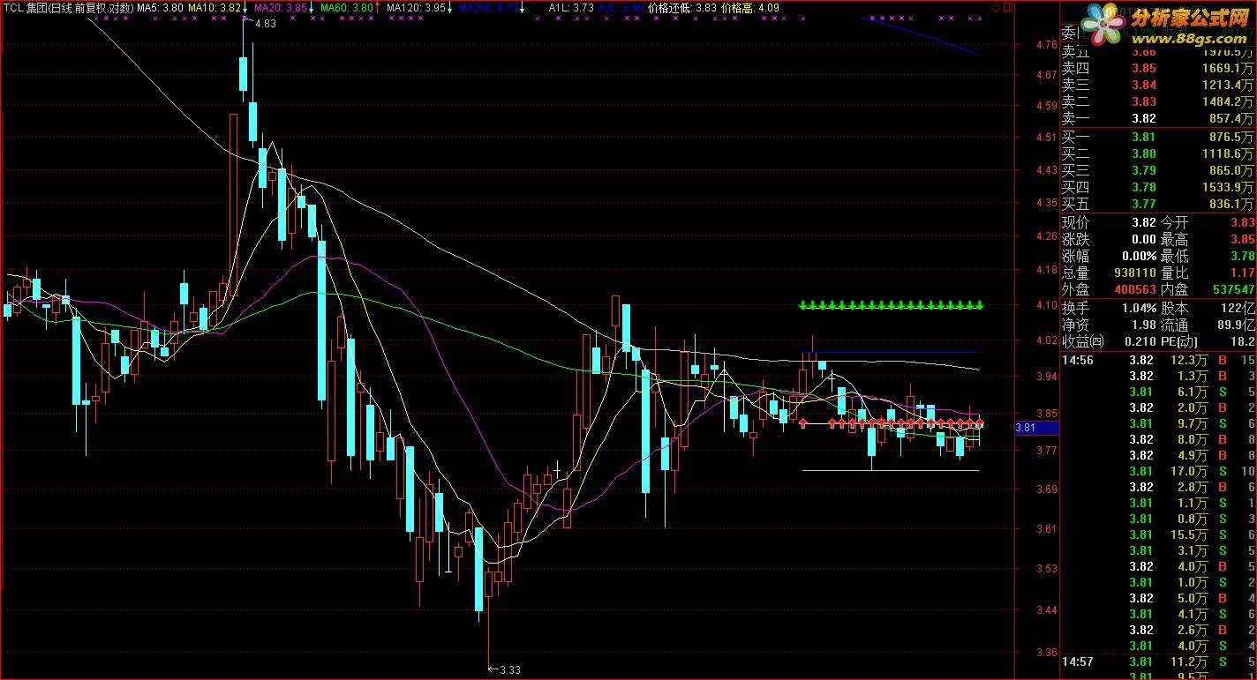This screenshot has width=1257, height=680.
Task: Click the 内盘 value 537547
Action: (x=1234, y=289)
